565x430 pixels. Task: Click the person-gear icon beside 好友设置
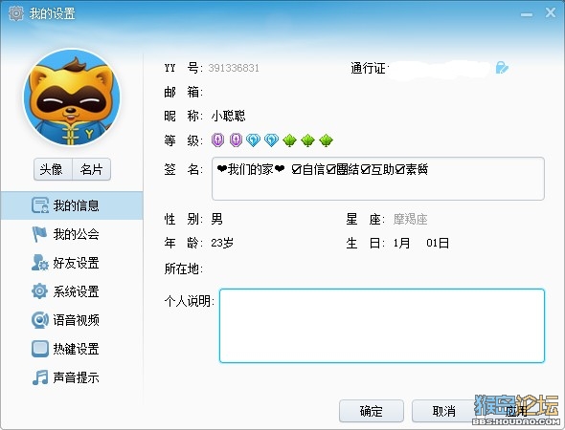point(39,263)
